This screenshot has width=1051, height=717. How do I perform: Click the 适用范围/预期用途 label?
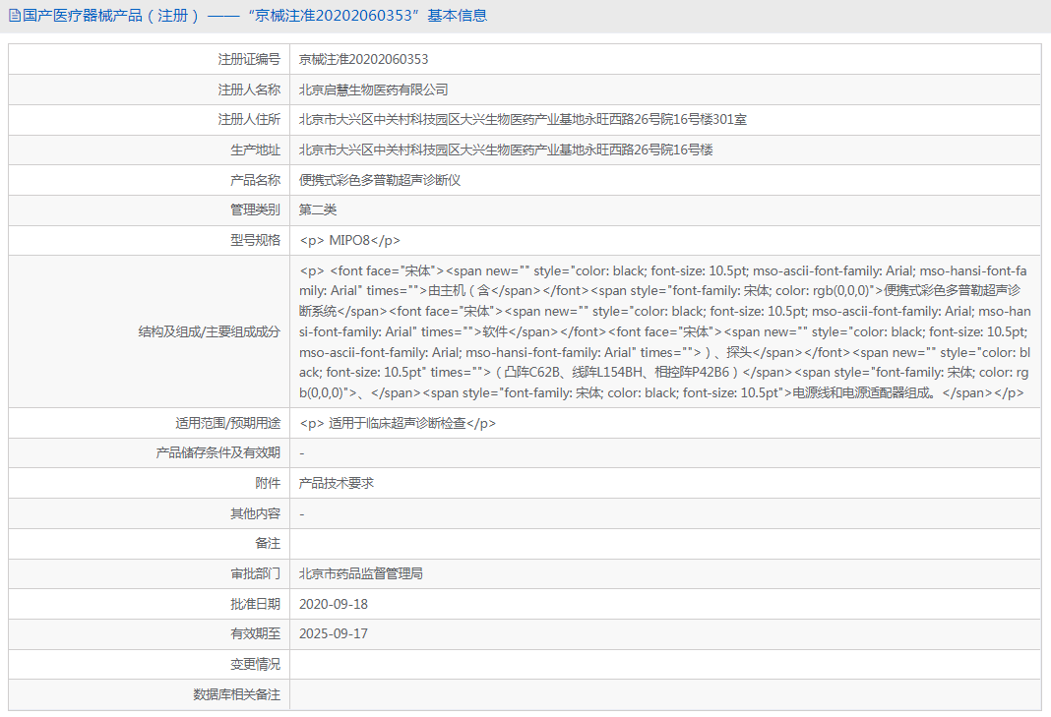[228, 424]
